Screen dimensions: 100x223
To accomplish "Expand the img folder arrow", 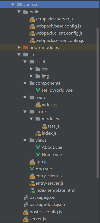I will 31,76.
